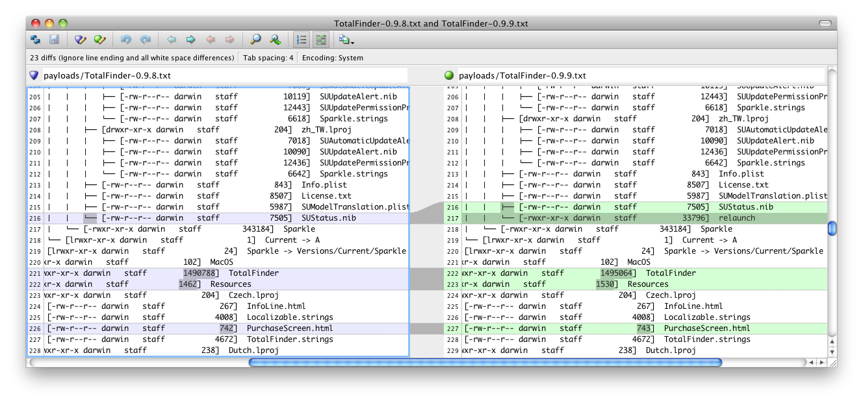The width and height of the screenshot is (863, 403).
Task: Jump to the previous difference
Action: click(171, 39)
